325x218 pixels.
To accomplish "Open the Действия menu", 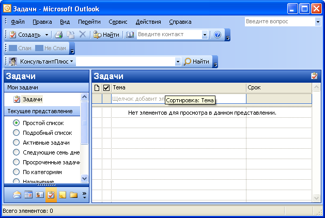I will (148, 22).
